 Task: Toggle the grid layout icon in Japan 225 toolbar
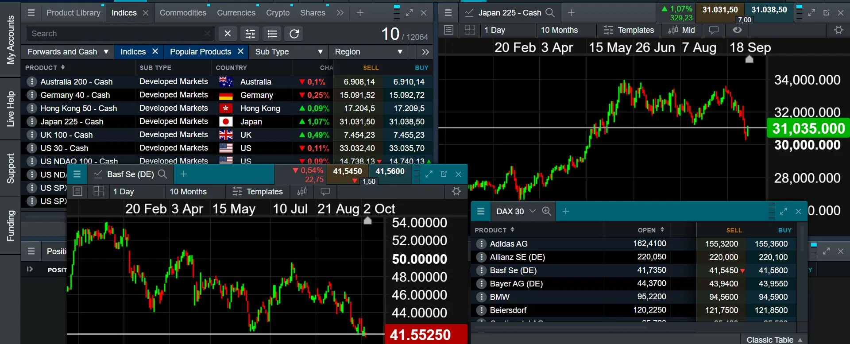470,30
